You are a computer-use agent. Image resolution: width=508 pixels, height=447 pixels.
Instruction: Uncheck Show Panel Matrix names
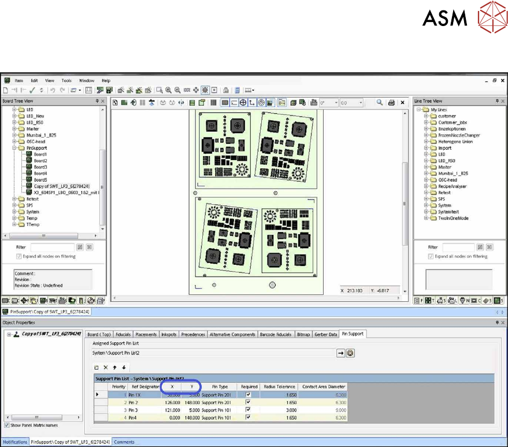(6, 426)
